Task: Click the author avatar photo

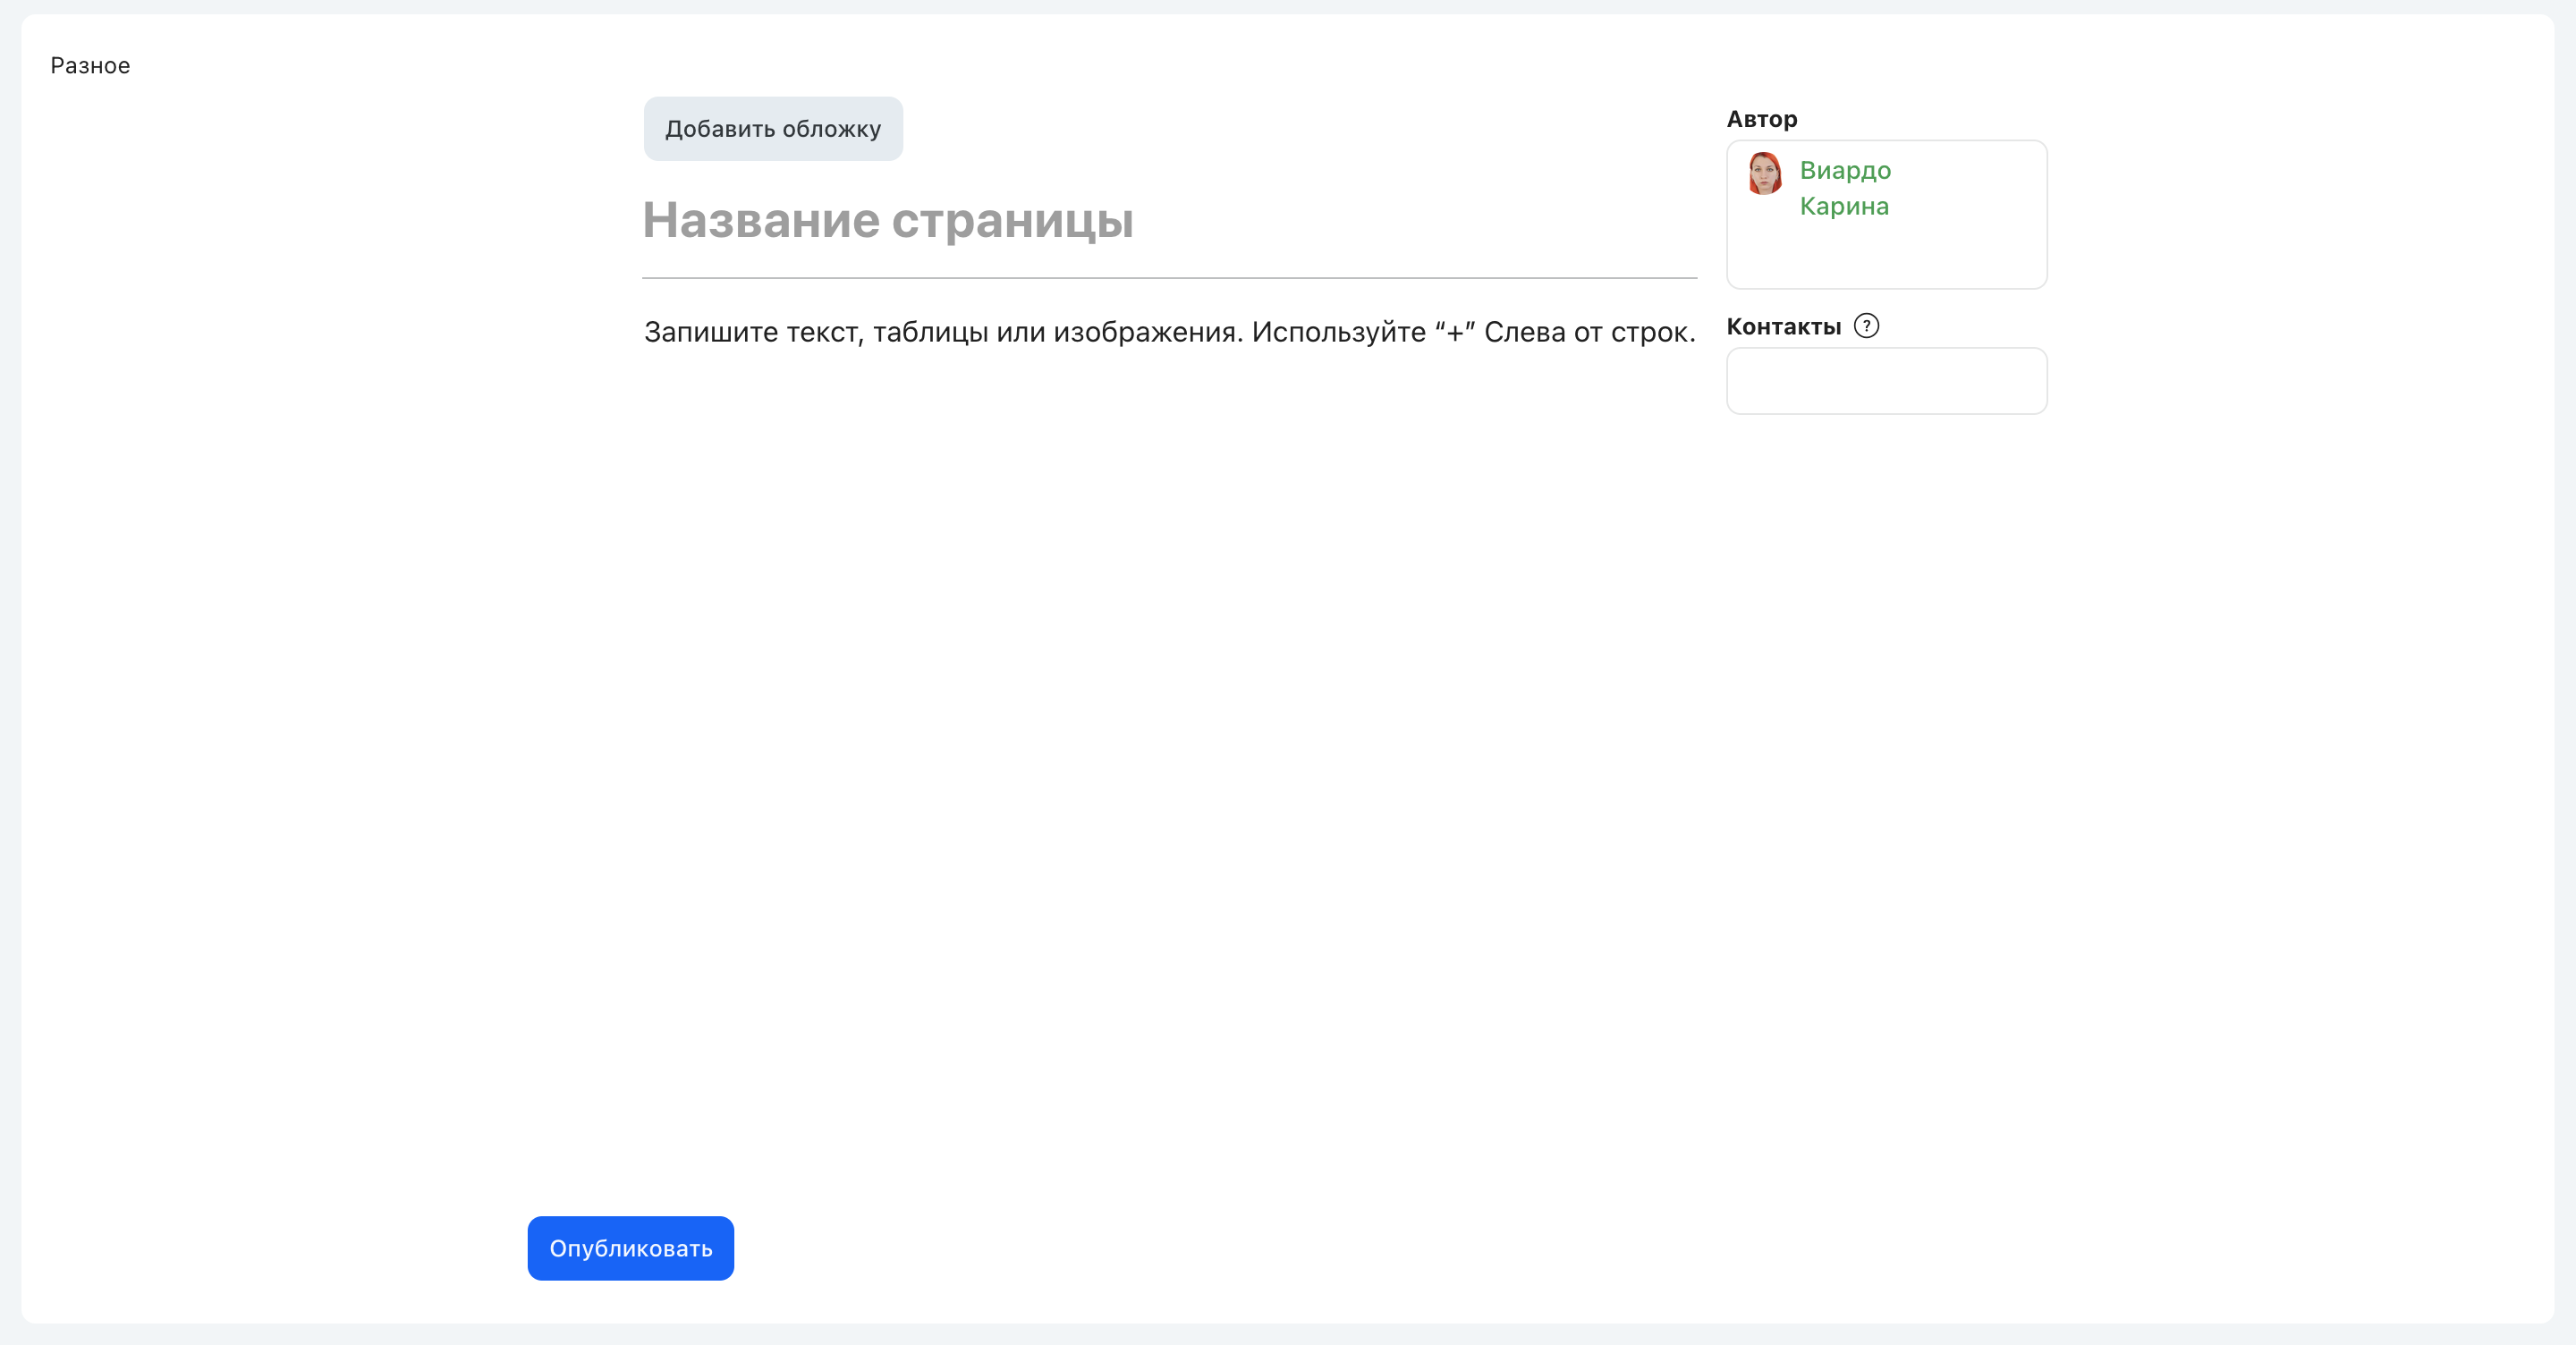Action: pyautogui.click(x=1764, y=173)
